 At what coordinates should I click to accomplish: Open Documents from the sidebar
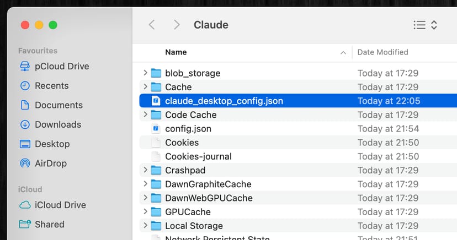pos(59,105)
